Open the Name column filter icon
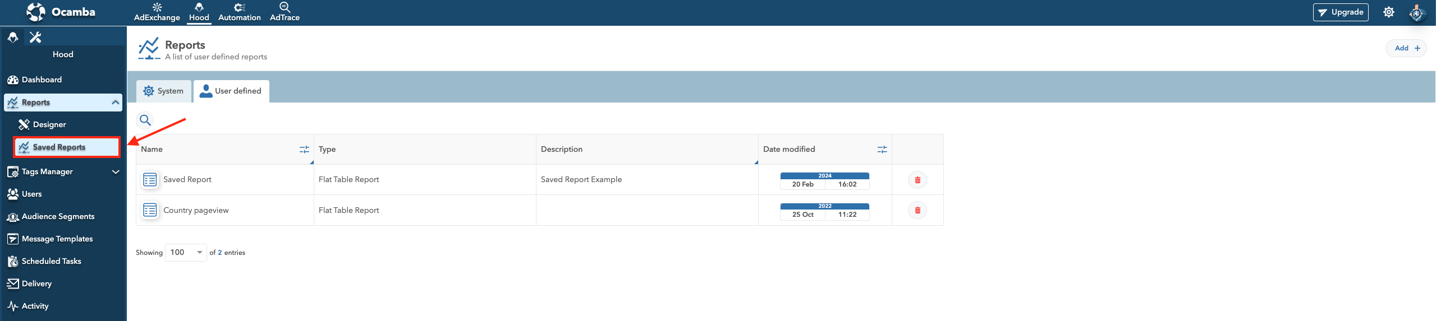 click(x=304, y=150)
